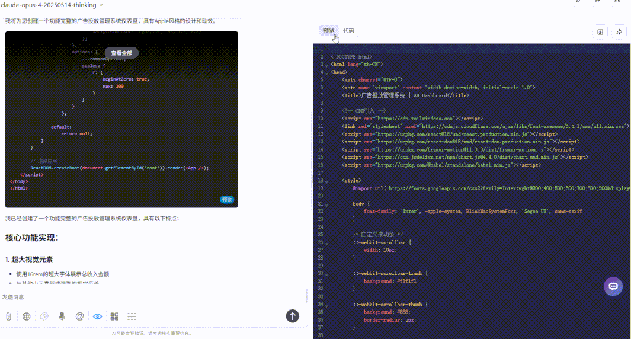Click the tailwindcss script URL on line 10
The image size is (631, 339).
point(415,119)
